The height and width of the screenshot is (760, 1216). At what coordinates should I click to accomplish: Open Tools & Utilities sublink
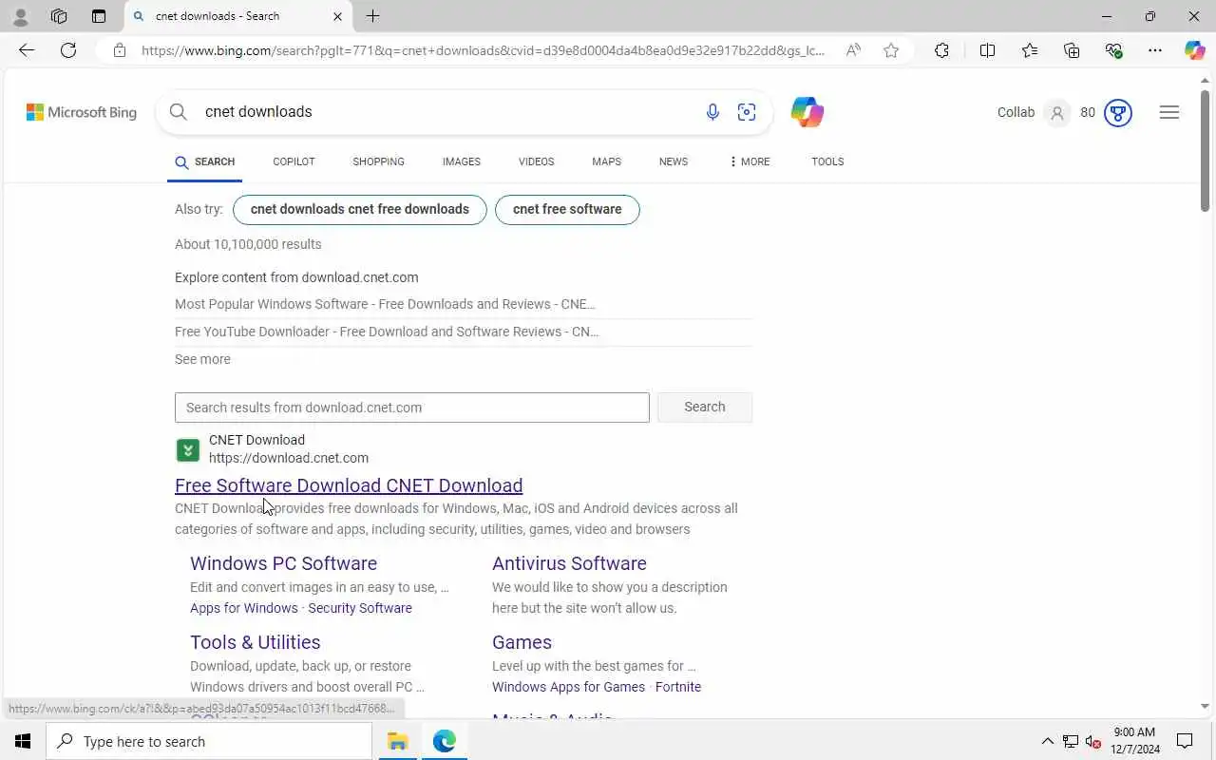coord(255,642)
